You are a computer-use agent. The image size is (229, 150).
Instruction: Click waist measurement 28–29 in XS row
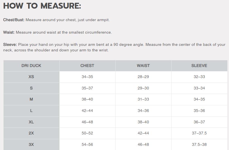click(143, 77)
